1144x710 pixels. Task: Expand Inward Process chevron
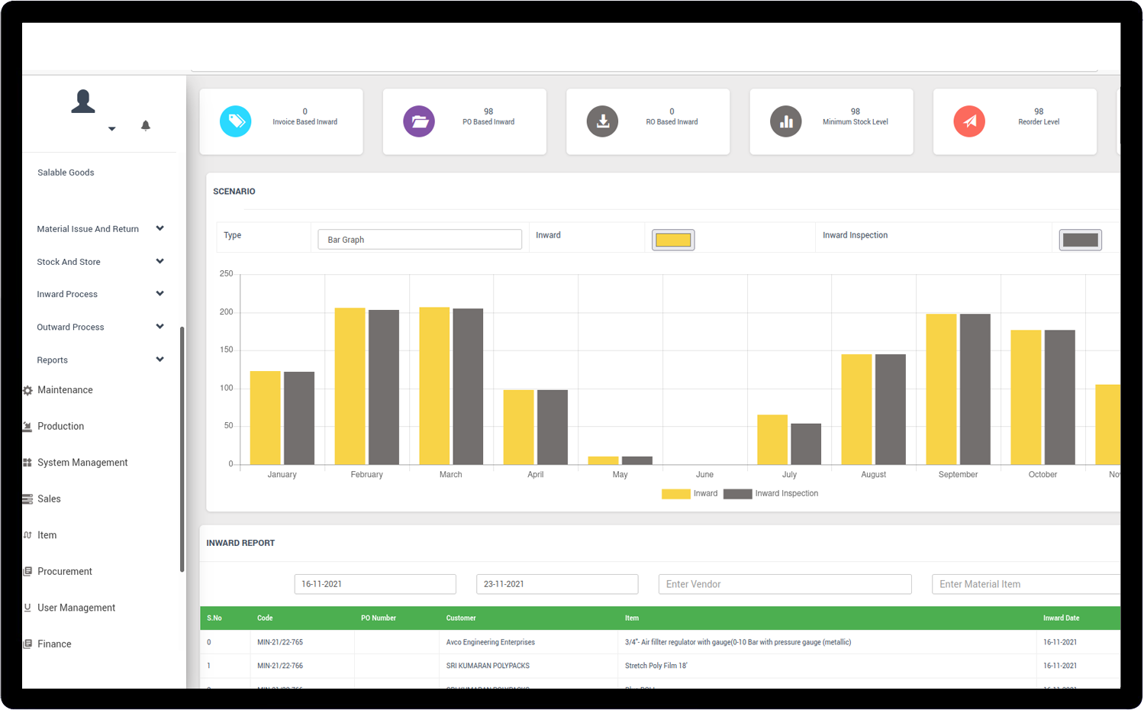tap(160, 293)
